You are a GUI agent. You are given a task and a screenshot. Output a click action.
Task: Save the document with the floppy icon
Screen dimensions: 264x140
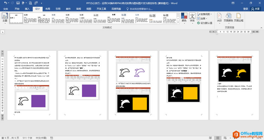[x=18, y=3]
